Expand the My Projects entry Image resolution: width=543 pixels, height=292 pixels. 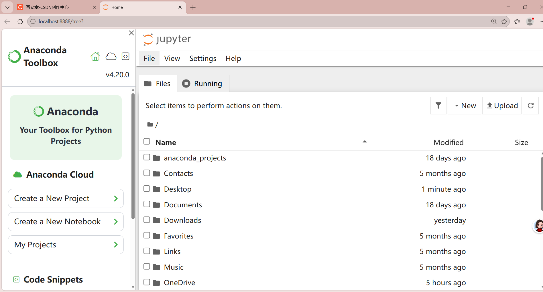66,245
